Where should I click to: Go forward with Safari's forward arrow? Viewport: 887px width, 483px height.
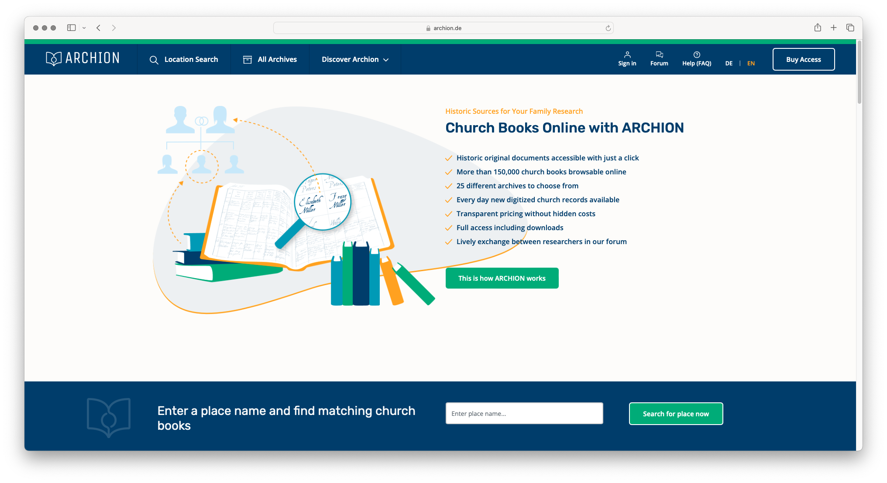point(114,27)
